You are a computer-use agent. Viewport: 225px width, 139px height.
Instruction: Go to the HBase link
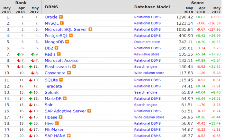[51, 117]
